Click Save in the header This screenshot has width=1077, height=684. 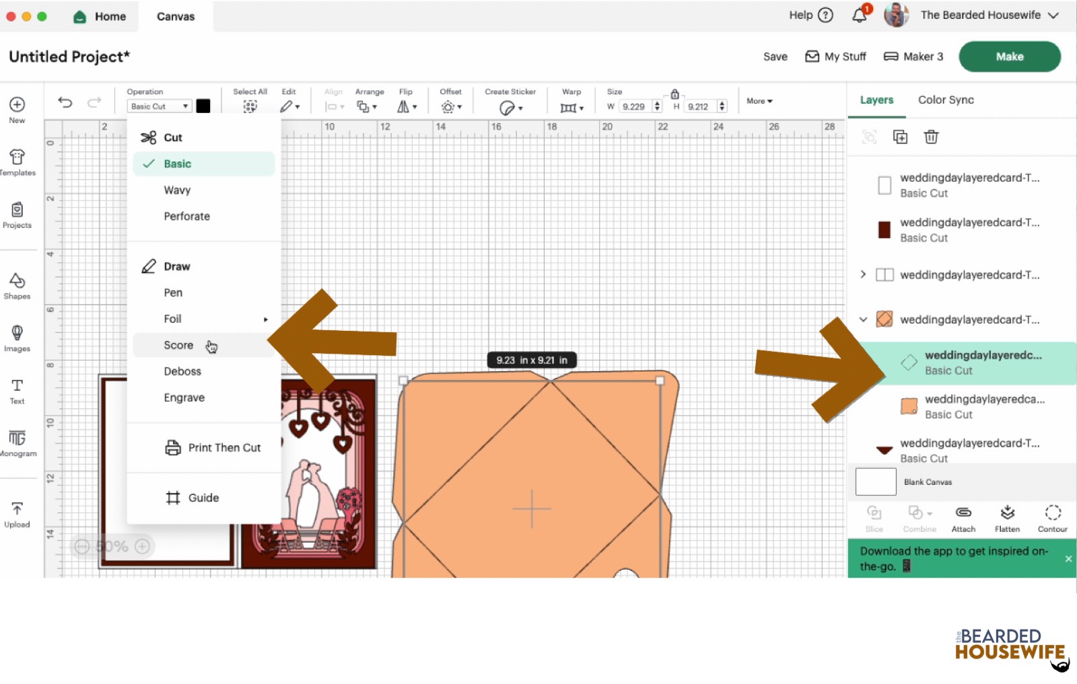[775, 56]
